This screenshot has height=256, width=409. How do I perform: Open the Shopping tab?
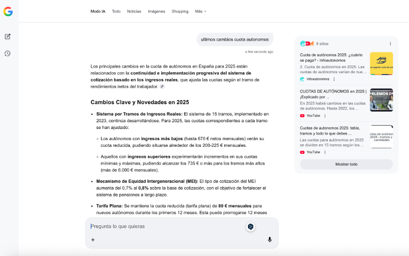[x=180, y=11]
